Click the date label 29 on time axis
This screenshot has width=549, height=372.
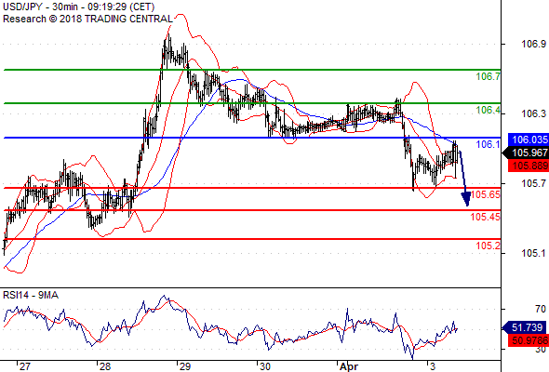click(x=184, y=366)
